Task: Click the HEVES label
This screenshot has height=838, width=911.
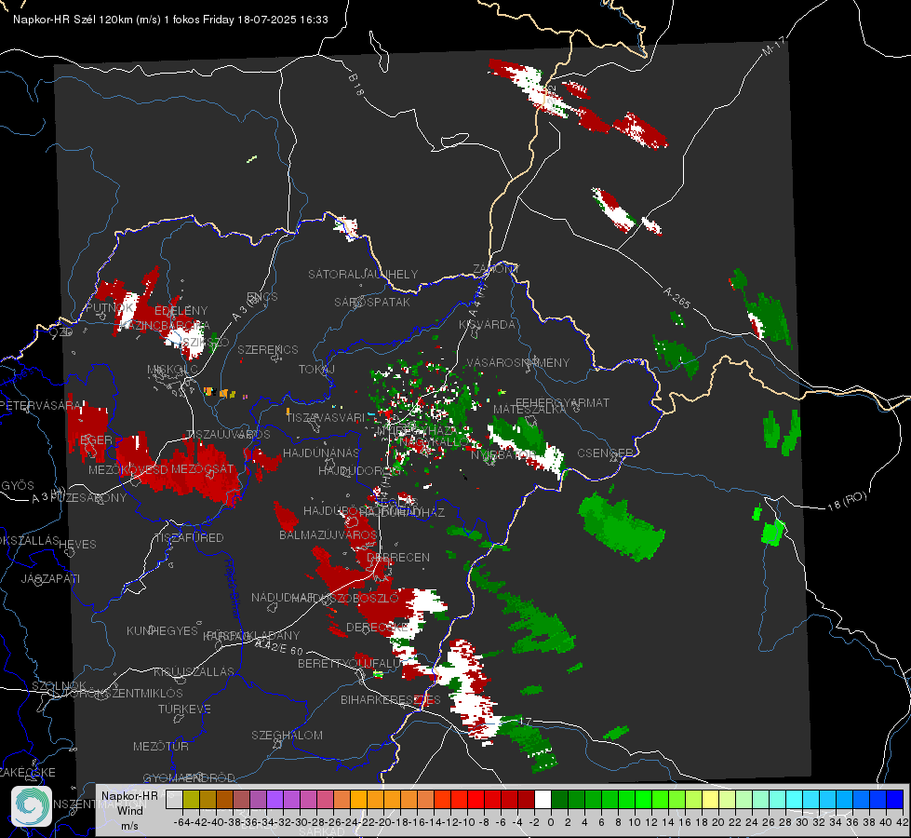Action: (77, 545)
